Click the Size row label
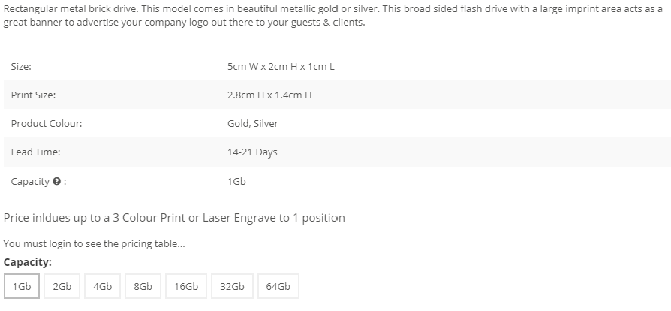Viewport: 671px width, 311px height. point(21,66)
